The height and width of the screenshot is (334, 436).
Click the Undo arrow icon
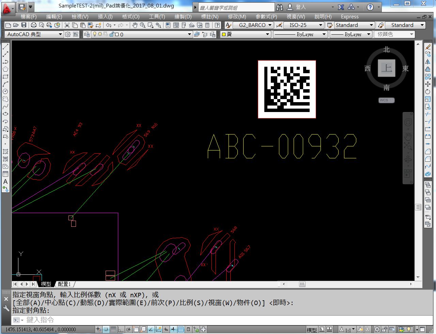coord(108,25)
